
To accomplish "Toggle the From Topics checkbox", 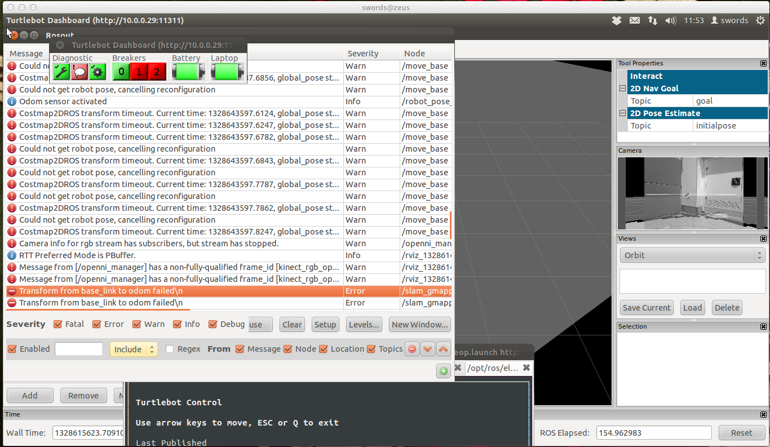I will pyautogui.click(x=371, y=349).
